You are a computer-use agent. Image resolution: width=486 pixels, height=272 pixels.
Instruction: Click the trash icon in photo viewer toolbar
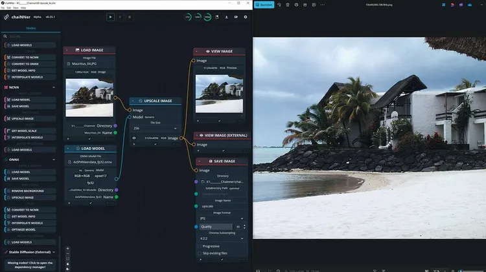pyautogui.click(x=288, y=5)
